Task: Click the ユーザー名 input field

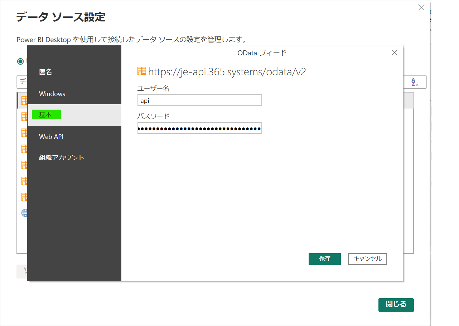Action: click(x=199, y=100)
